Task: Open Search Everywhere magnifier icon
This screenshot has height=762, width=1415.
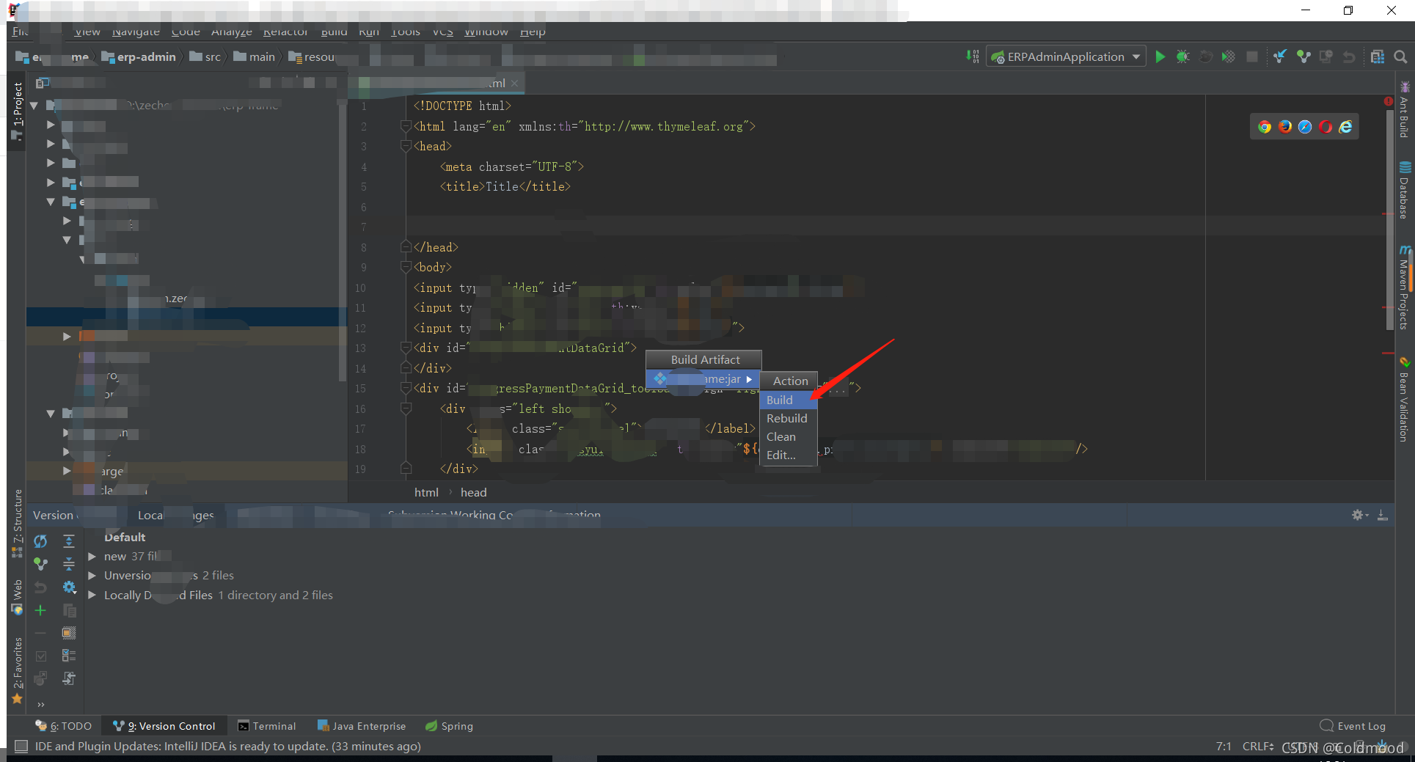Action: pos(1400,57)
